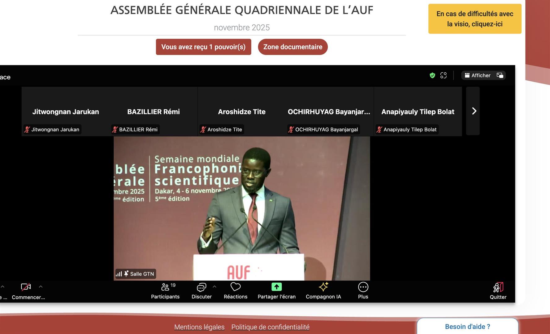Open the Afficher view menu
The height and width of the screenshot is (334, 550).
pyautogui.click(x=478, y=75)
